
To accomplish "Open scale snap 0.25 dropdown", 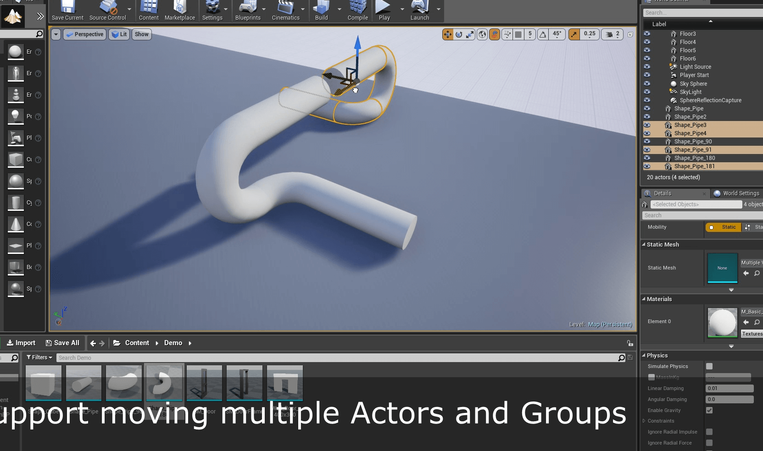I will tap(590, 34).
